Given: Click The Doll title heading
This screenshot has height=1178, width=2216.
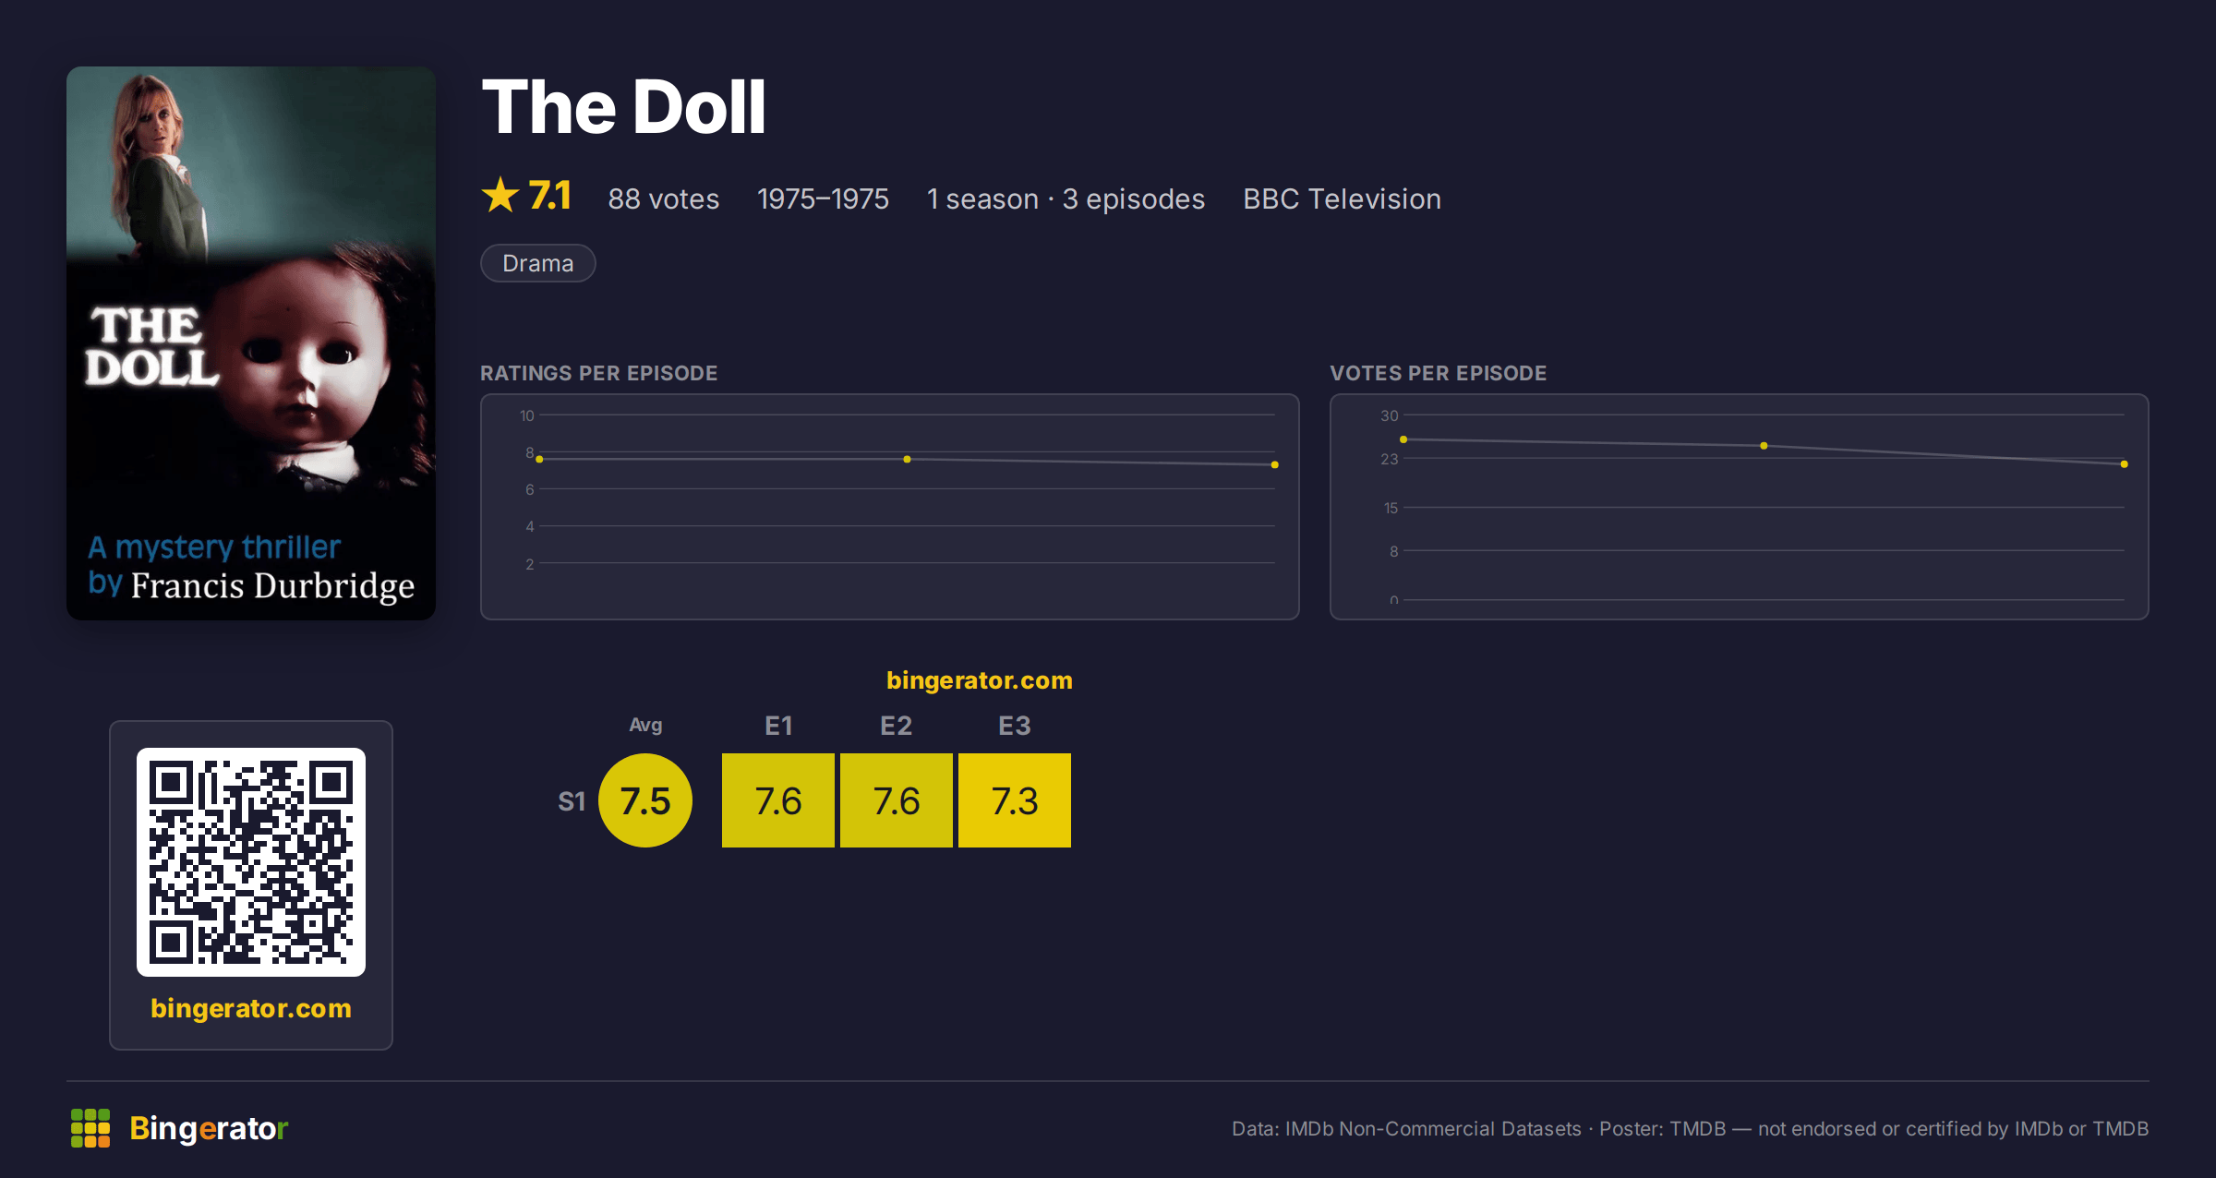Looking at the screenshot, I should coord(624,107).
